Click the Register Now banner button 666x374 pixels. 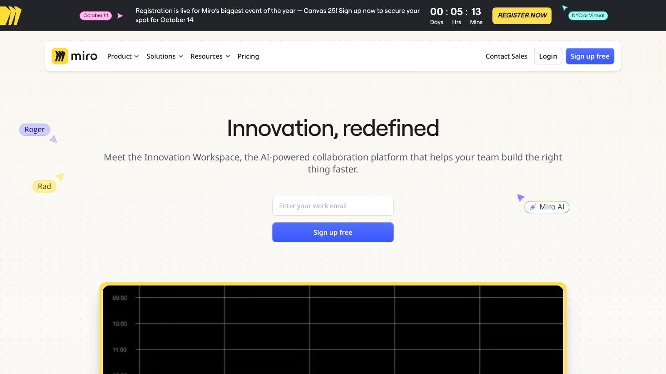pyautogui.click(x=522, y=15)
